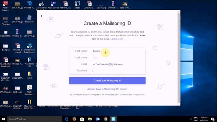
Task: Select the Focust_letter head2.pdf file
Action: (5, 62)
